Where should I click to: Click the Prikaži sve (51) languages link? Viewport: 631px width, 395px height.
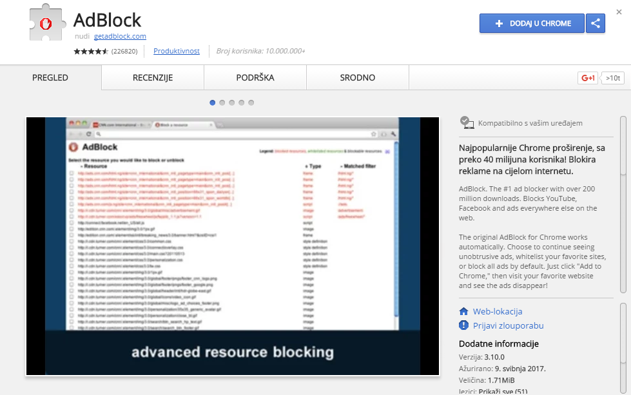(x=503, y=391)
